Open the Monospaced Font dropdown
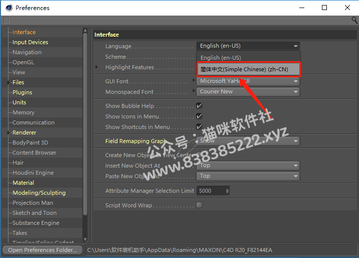359x258 pixels. click(x=248, y=92)
